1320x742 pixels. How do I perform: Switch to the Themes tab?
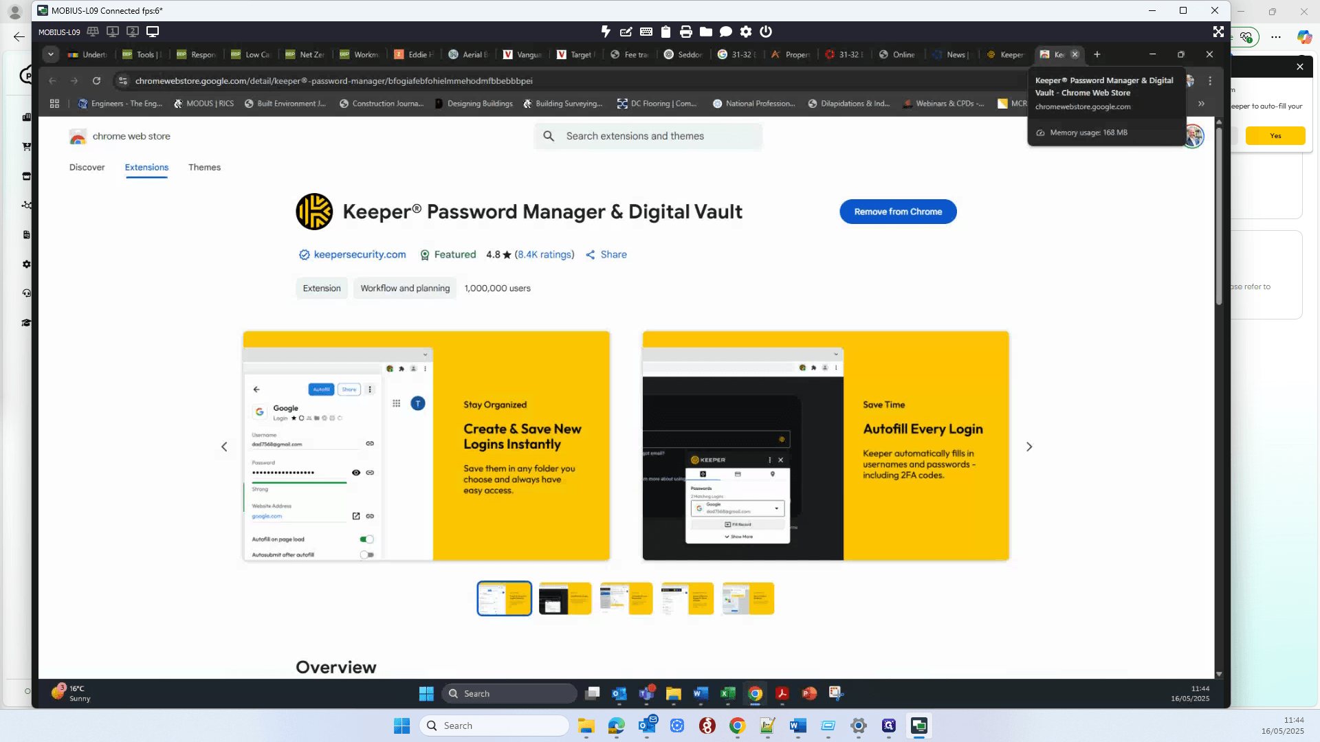(x=205, y=168)
